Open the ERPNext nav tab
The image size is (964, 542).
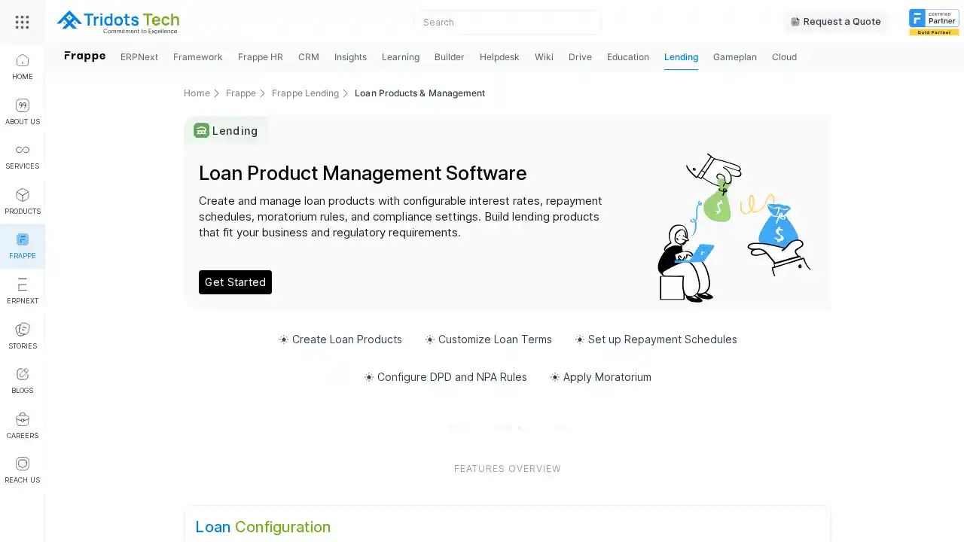(x=139, y=56)
